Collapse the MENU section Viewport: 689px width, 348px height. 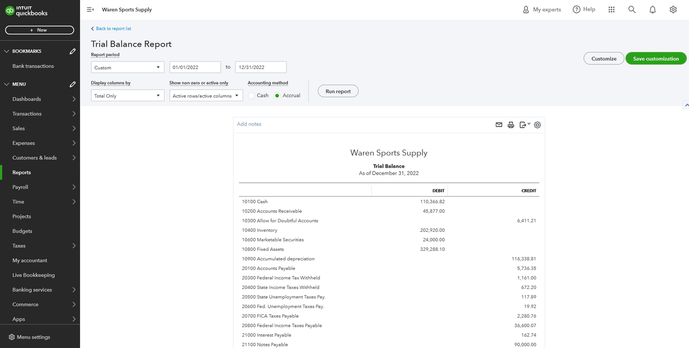point(7,84)
